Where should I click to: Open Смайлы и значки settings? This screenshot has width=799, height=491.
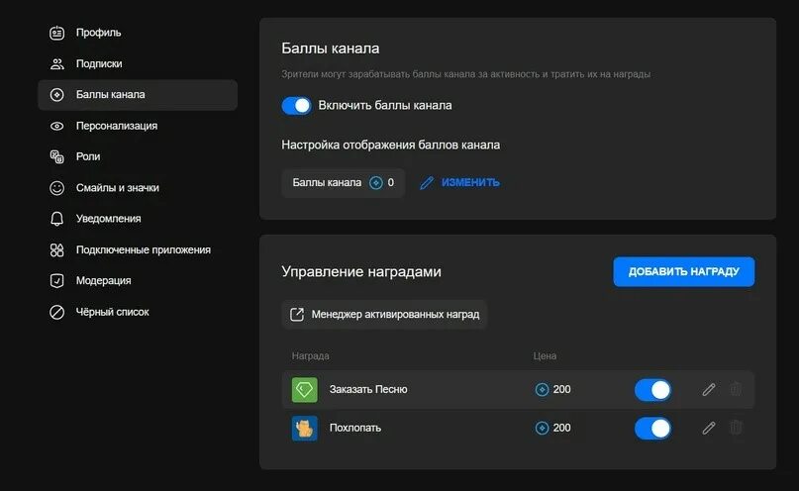pyautogui.click(x=138, y=188)
